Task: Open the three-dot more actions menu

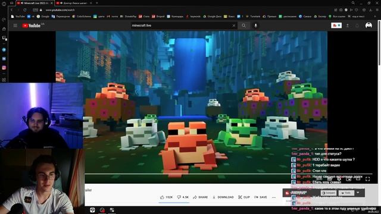Action: [x=274, y=197]
